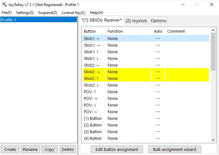Select Profile 1 in the profile list
The image size is (219, 155).
click(39, 20)
